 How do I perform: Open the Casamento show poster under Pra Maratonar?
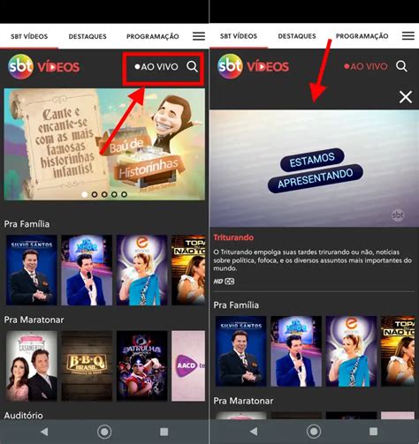coord(32,365)
